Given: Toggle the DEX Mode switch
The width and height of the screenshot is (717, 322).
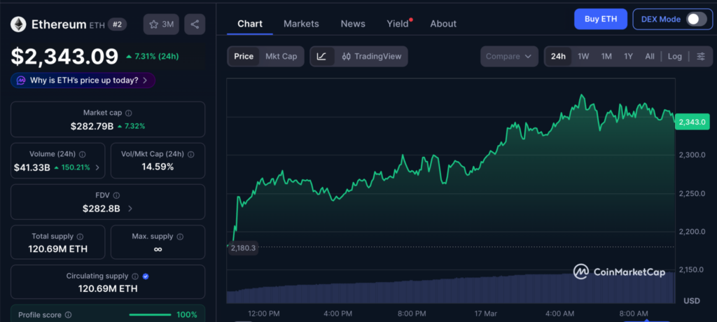Looking at the screenshot, I should click(695, 20).
